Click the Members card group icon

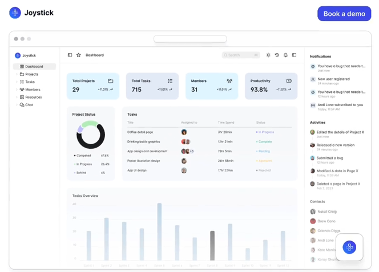point(229,81)
